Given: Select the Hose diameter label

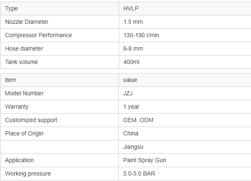Looking at the screenshot, I should (24, 48).
